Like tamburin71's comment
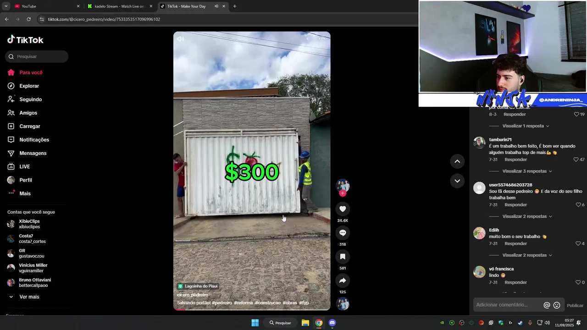This screenshot has height=330, width=587. pyautogui.click(x=576, y=159)
